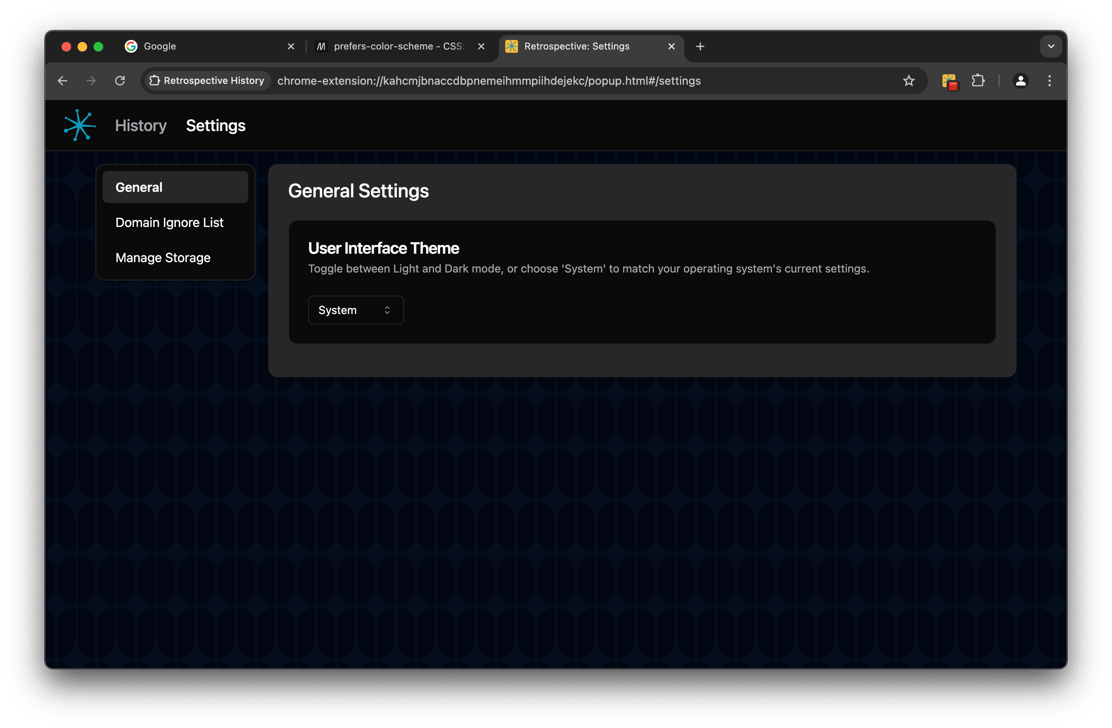Go forward using the forward arrow
Viewport: 1112px width, 728px height.
91,81
